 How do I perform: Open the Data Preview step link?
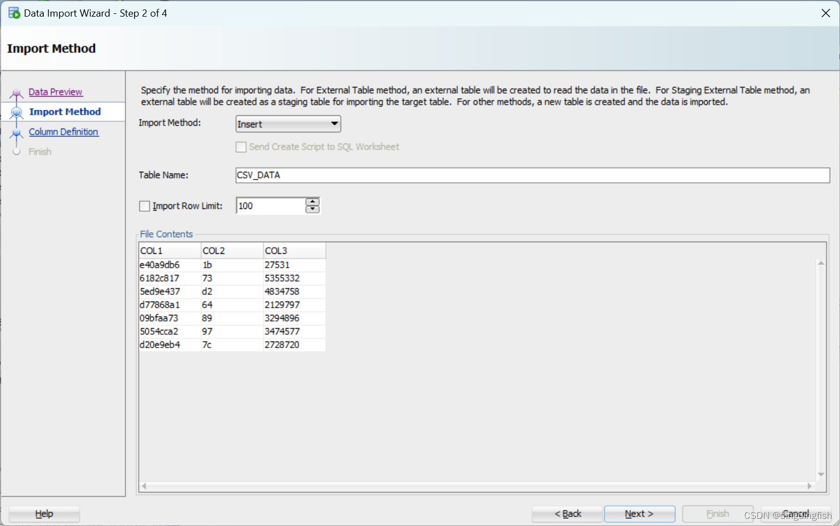click(55, 91)
